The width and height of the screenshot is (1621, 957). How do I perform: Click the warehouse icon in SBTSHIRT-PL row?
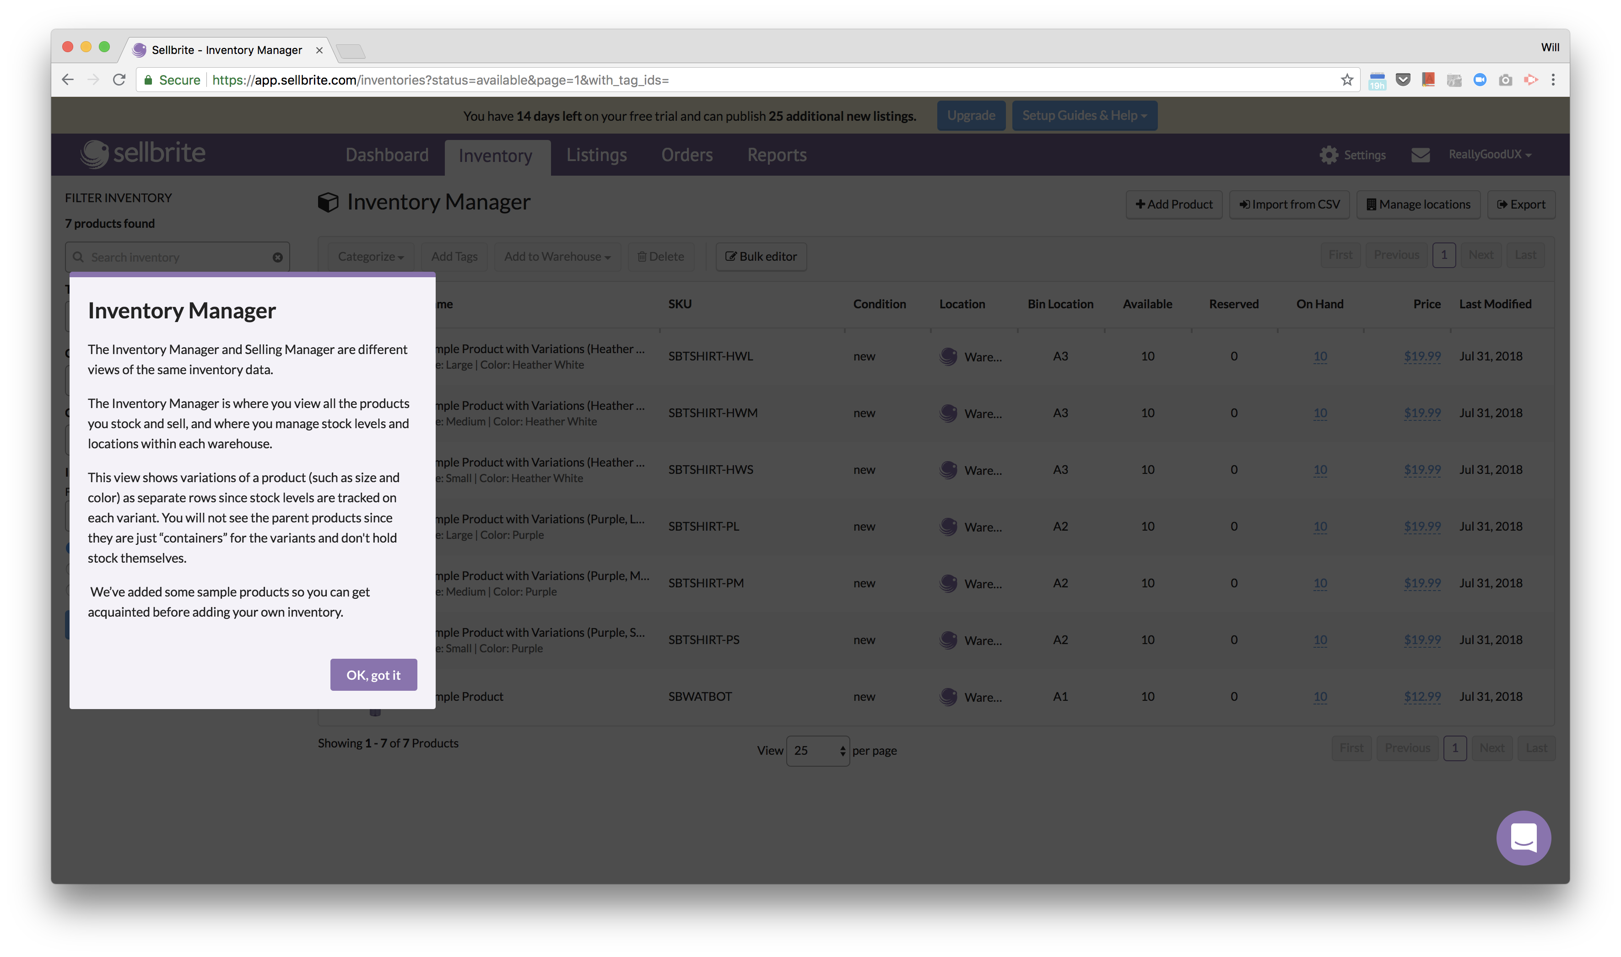point(948,526)
